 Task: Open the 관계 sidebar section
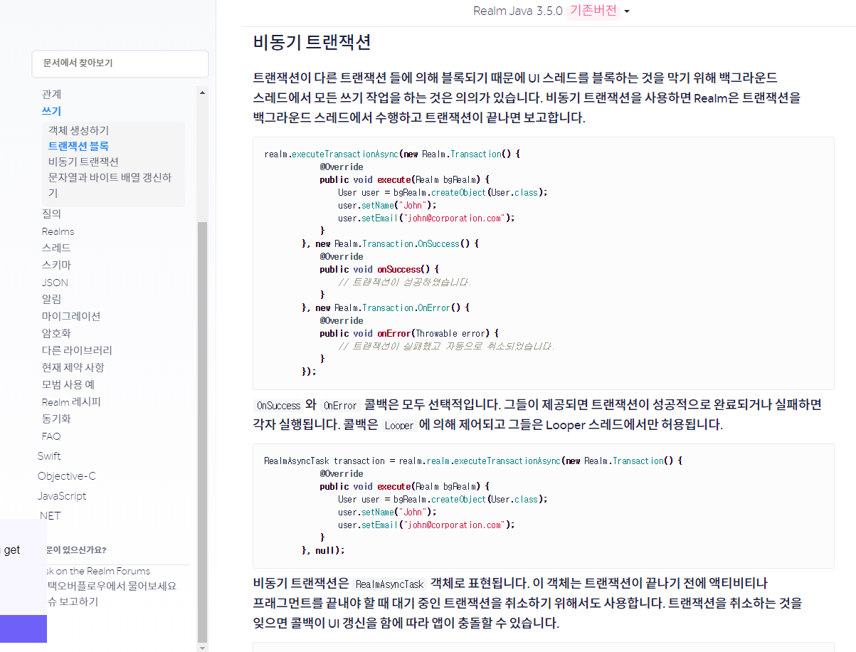[x=52, y=94]
